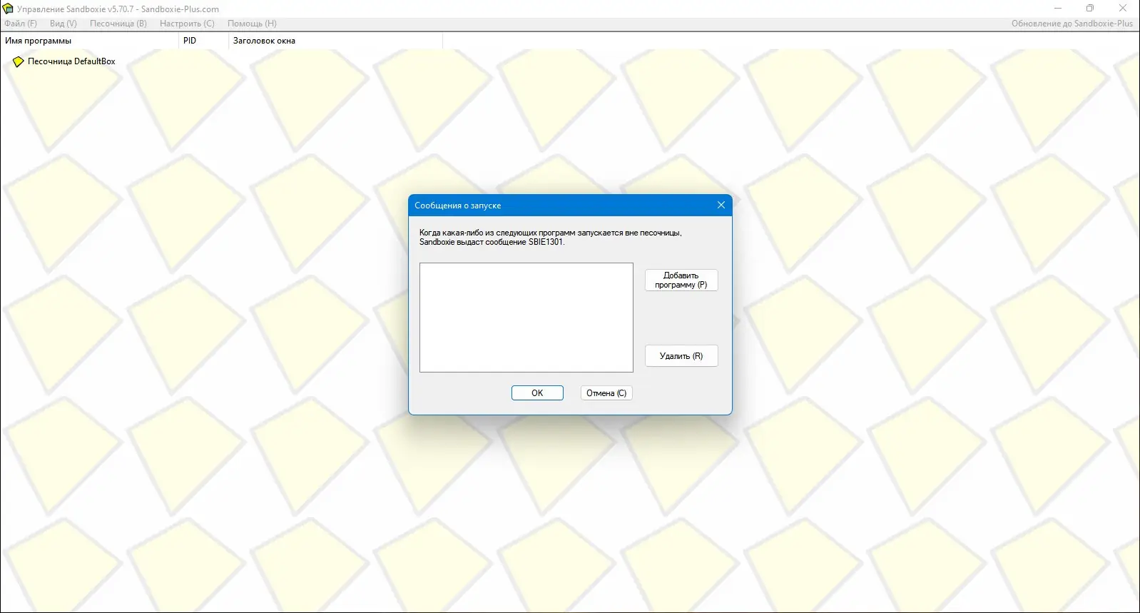Cancel with the Отмена (C) button
This screenshot has height=613, width=1140.
[606, 393]
